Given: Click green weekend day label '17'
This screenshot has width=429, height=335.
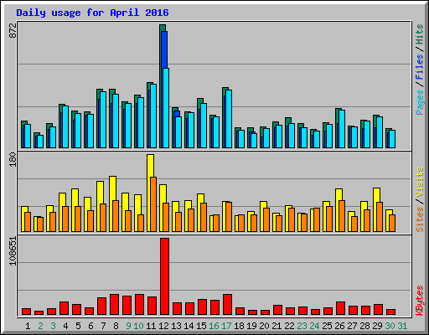Looking at the screenshot, I should pos(226,326).
